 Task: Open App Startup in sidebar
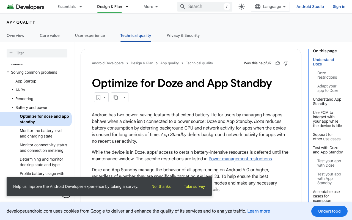coord(26,81)
